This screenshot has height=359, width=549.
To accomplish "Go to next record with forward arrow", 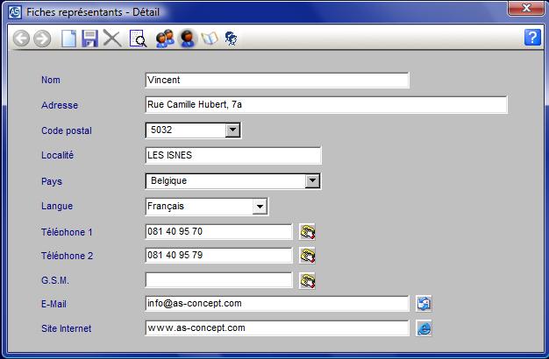I will 42,39.
